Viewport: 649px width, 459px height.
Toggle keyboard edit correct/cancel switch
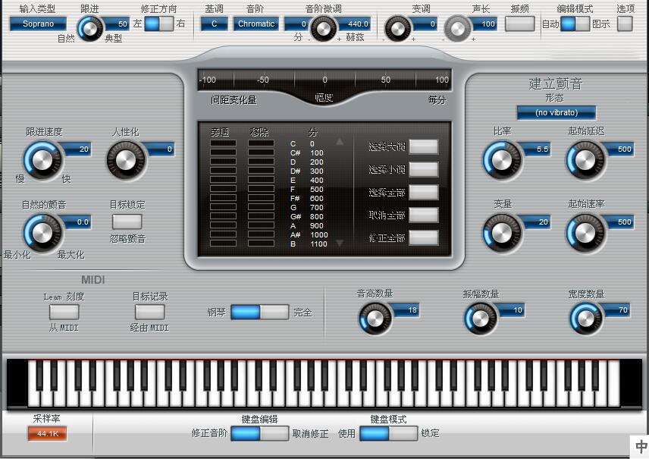(x=259, y=434)
